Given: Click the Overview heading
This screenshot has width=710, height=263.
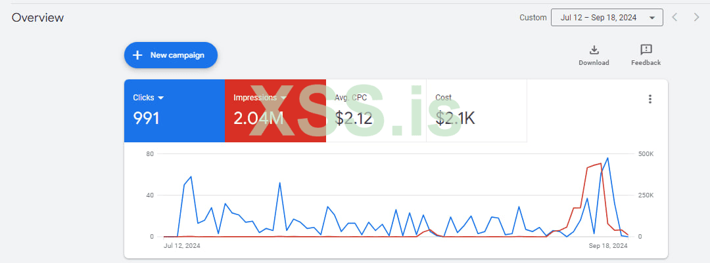Looking at the screenshot, I should click(37, 18).
